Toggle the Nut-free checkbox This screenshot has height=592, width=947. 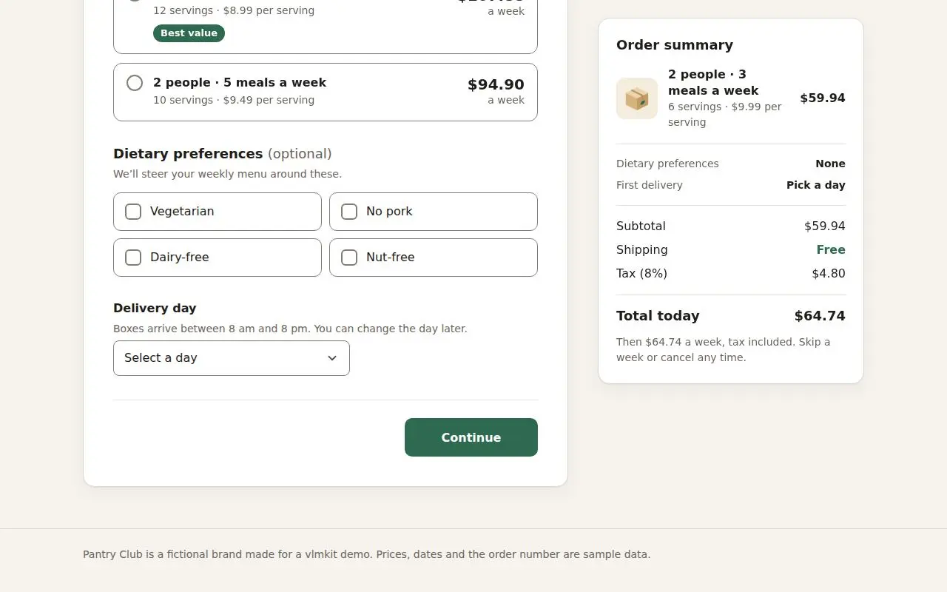click(x=349, y=258)
